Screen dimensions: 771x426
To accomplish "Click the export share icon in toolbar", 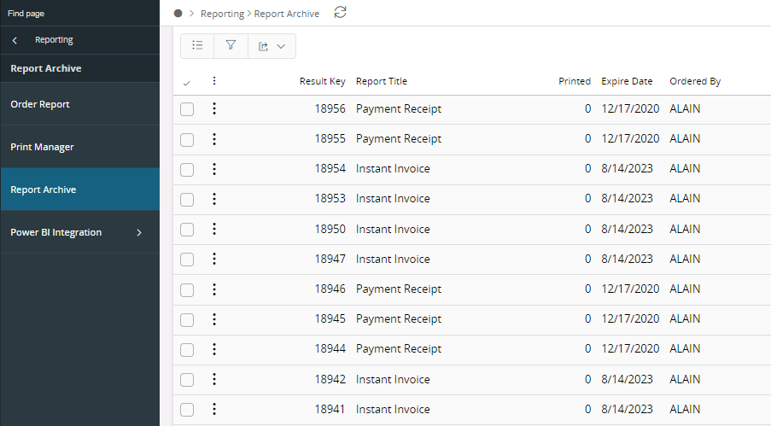I will point(264,46).
